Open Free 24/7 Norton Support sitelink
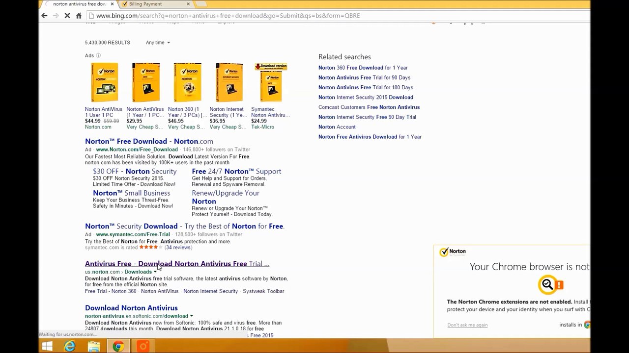Screen dimensions: 629x353 pyautogui.click(x=236, y=171)
